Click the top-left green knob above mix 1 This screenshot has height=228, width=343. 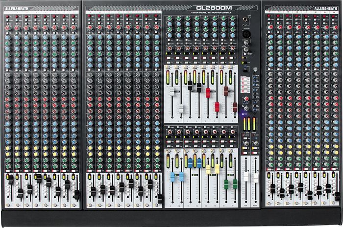point(169,19)
